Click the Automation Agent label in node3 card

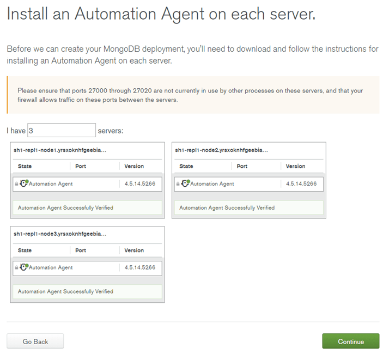[51, 267]
